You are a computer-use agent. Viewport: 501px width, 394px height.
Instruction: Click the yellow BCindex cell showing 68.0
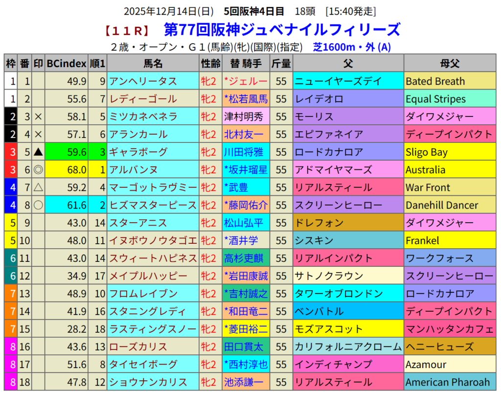point(66,170)
